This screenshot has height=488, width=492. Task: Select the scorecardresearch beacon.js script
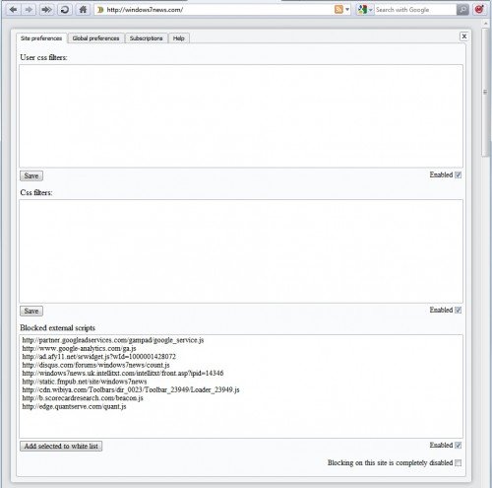[83, 398]
